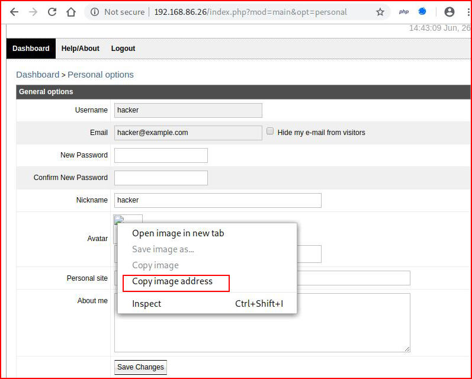Click the Personal site label
The width and height of the screenshot is (472, 379).
[87, 278]
